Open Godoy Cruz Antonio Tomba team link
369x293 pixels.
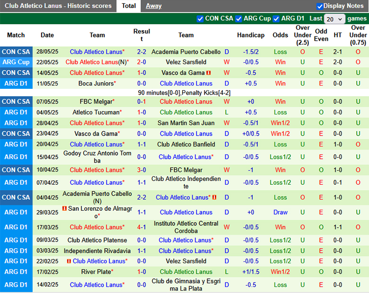[x=97, y=157]
